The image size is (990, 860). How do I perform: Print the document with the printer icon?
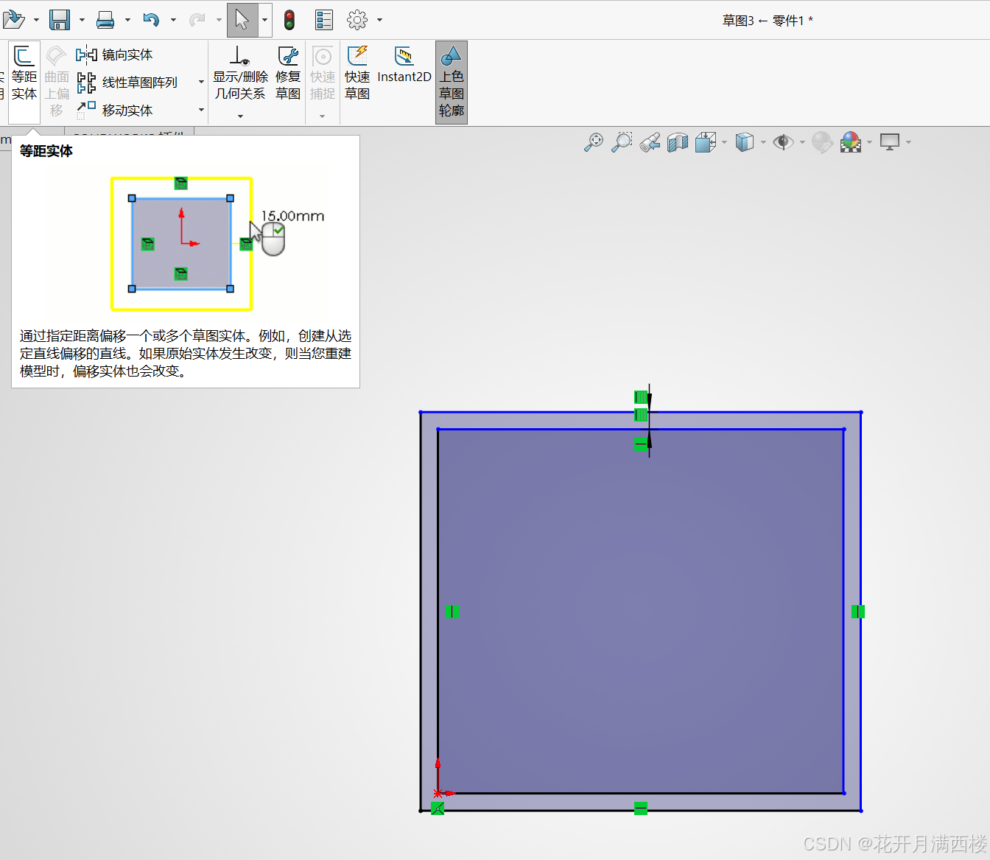coord(105,20)
